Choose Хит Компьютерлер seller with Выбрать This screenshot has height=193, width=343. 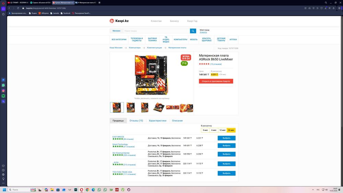pyautogui.click(x=226, y=154)
